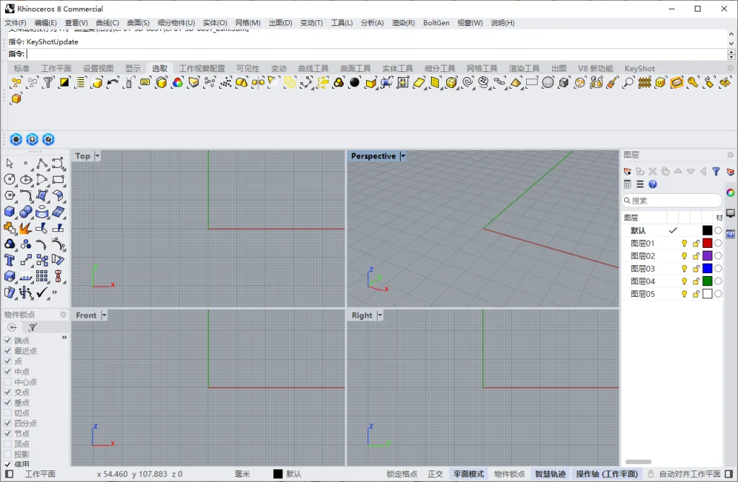This screenshot has width=738, height=482.
Task: Click the purple color swatch of 图层02
Action: click(708, 256)
